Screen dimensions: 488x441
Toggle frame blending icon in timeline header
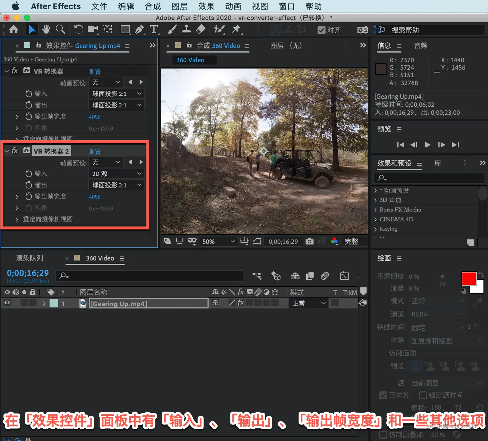point(310,276)
